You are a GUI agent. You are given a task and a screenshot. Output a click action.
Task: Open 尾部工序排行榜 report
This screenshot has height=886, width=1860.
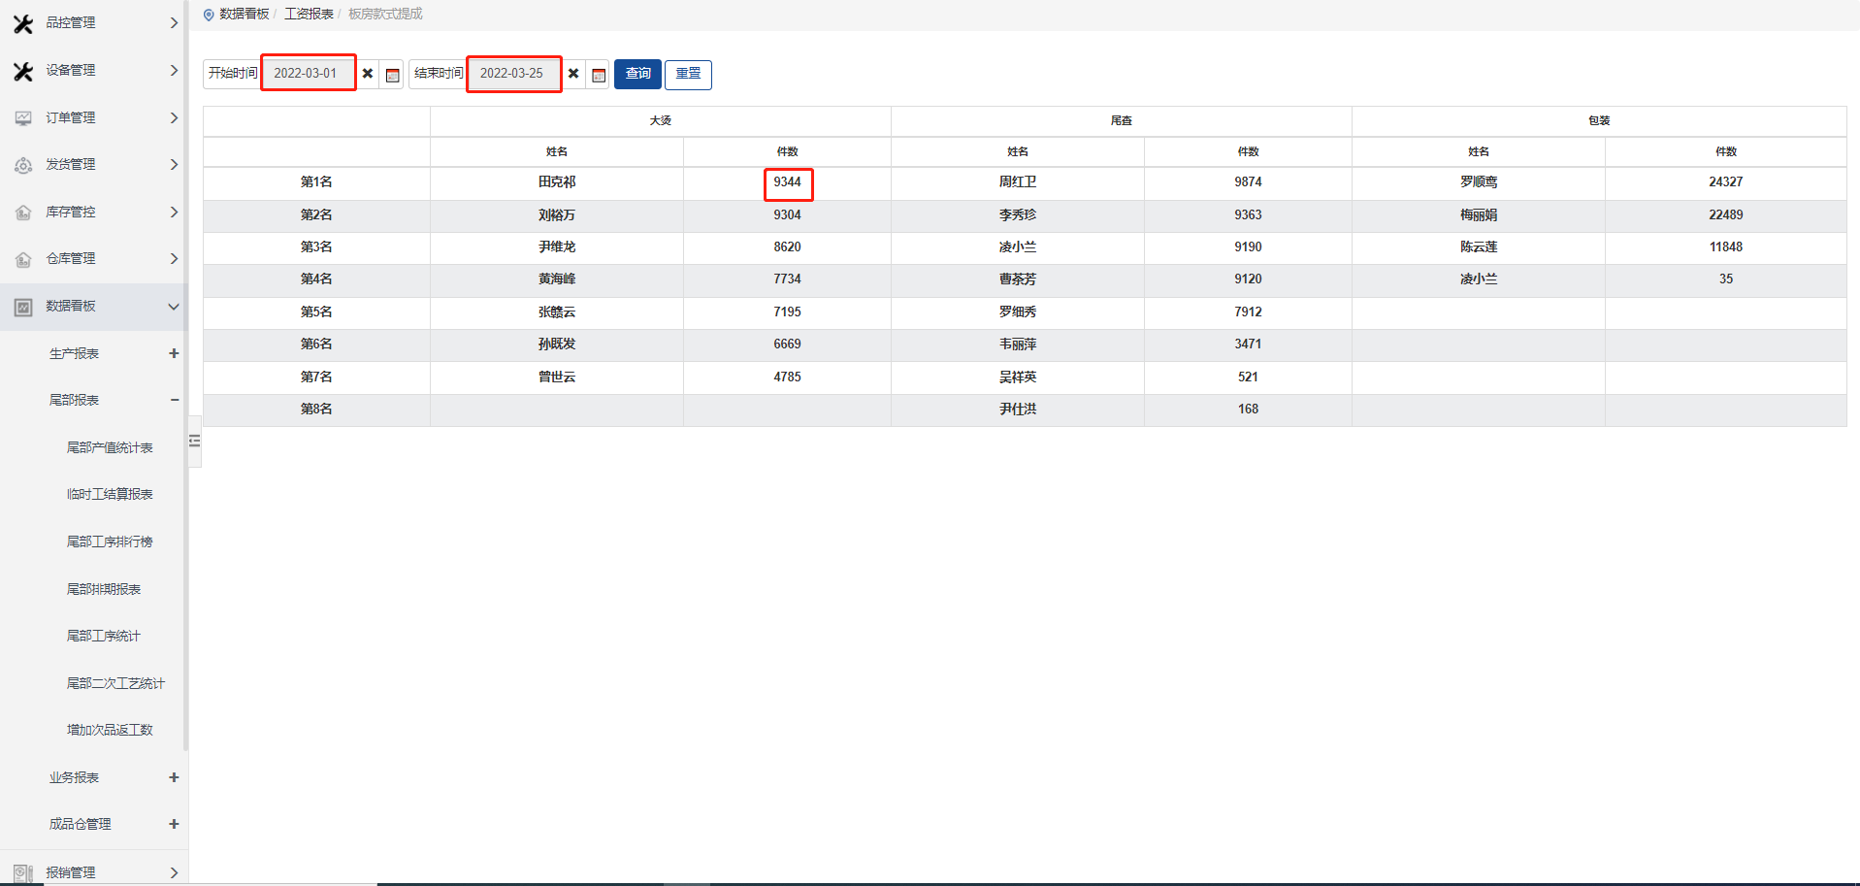pyautogui.click(x=110, y=541)
